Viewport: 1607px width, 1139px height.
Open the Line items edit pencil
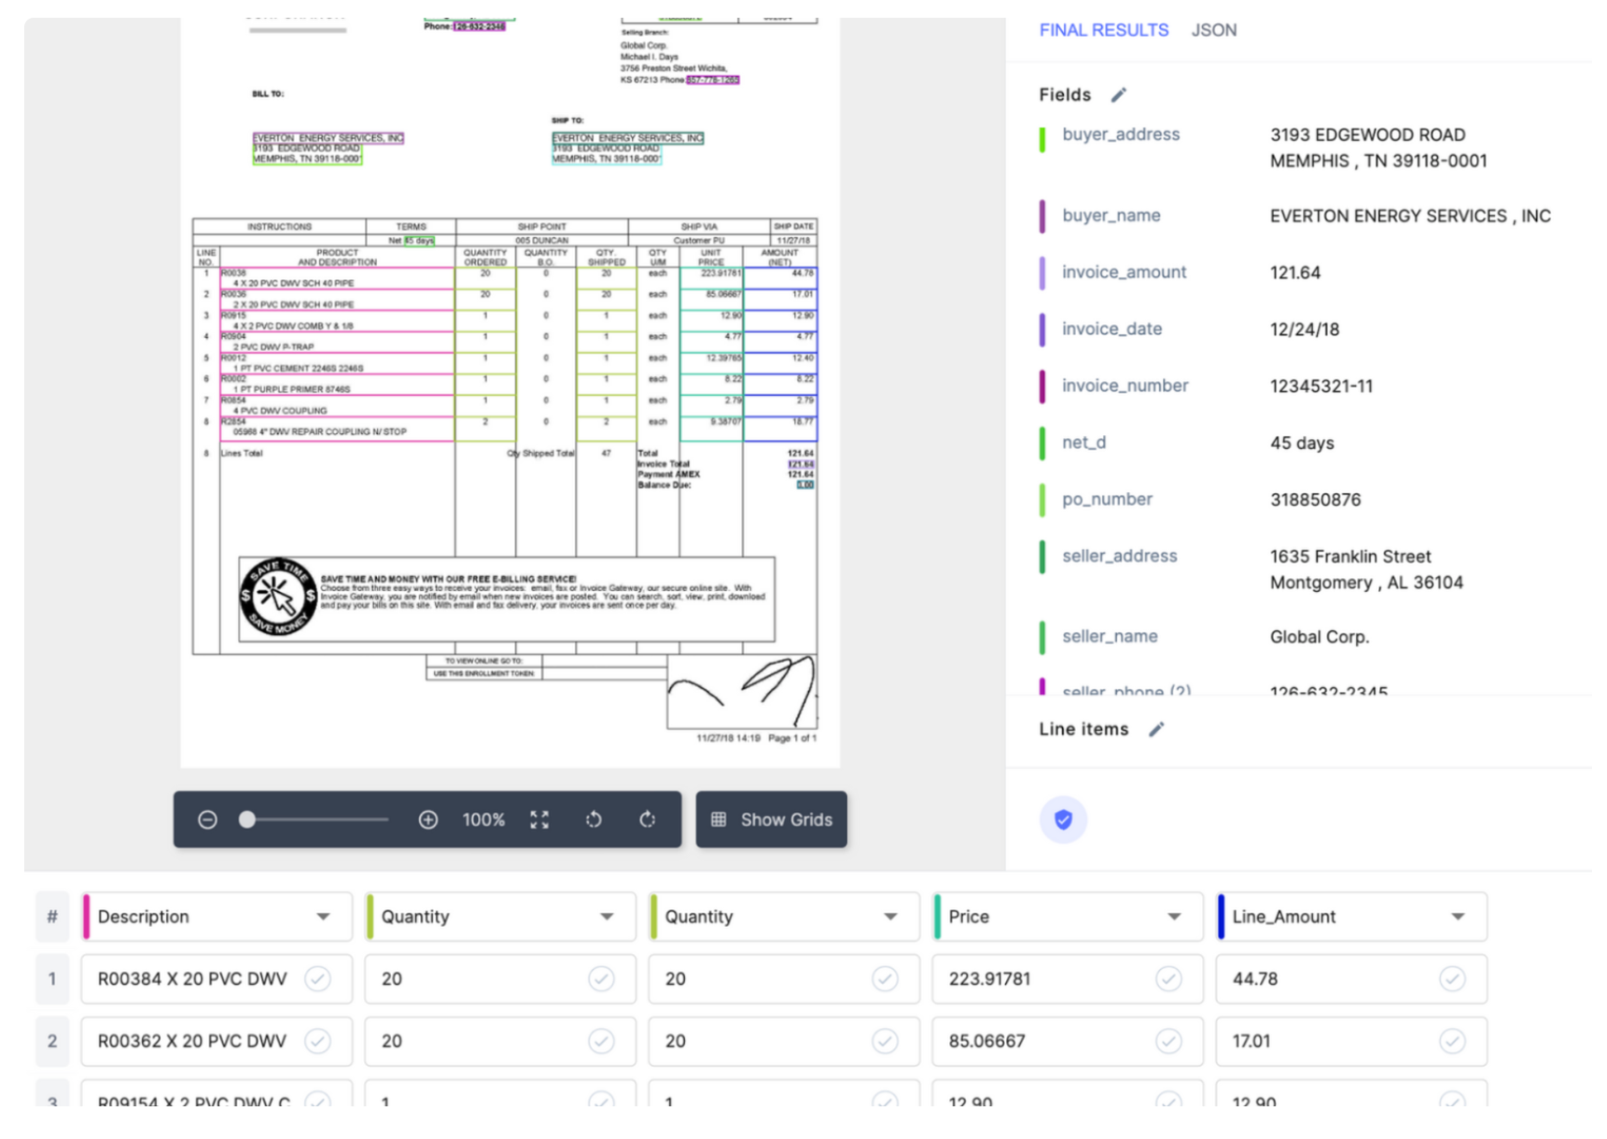coord(1157,729)
